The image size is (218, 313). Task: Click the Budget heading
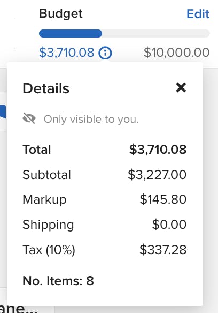point(61,14)
